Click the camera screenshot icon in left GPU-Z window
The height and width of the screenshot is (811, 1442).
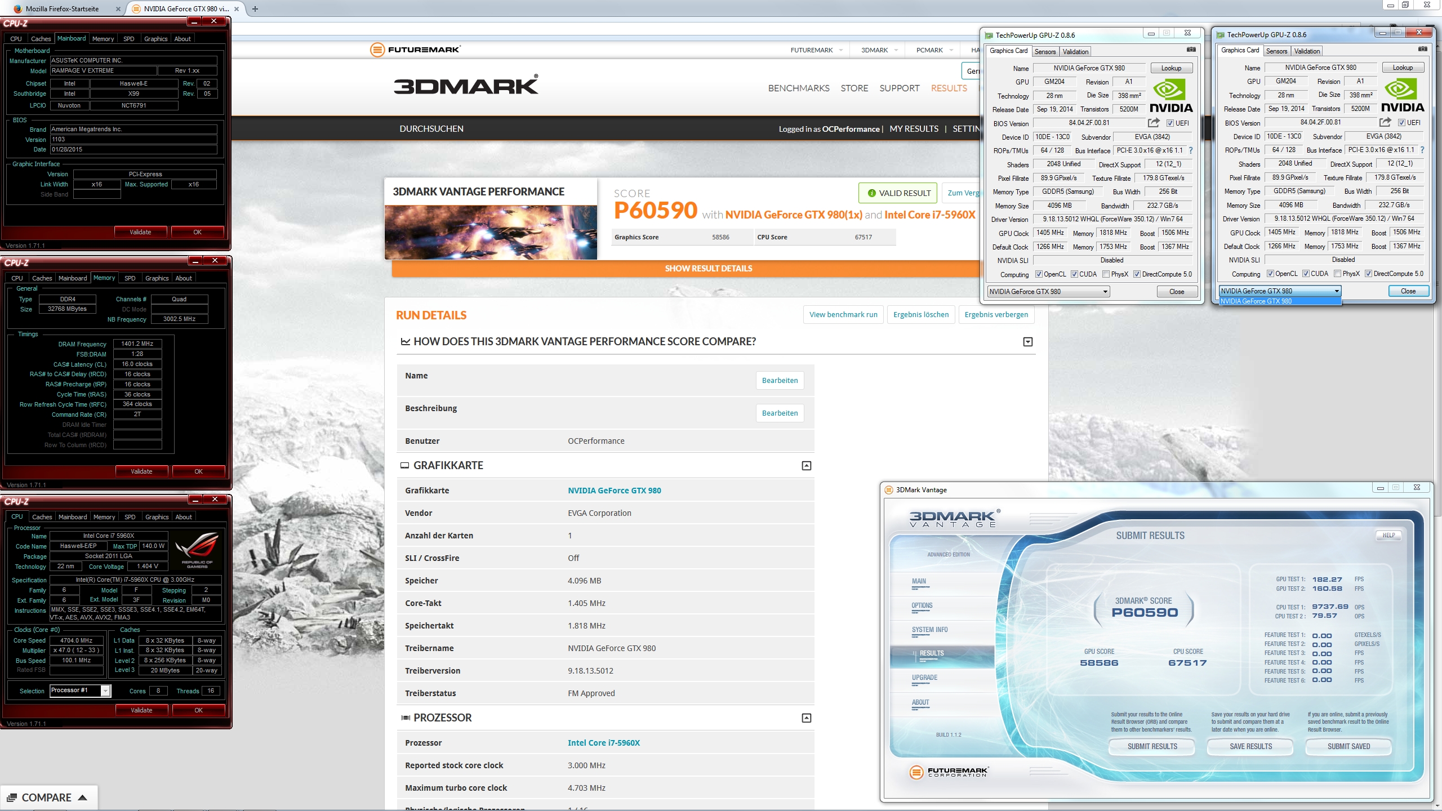1191,50
